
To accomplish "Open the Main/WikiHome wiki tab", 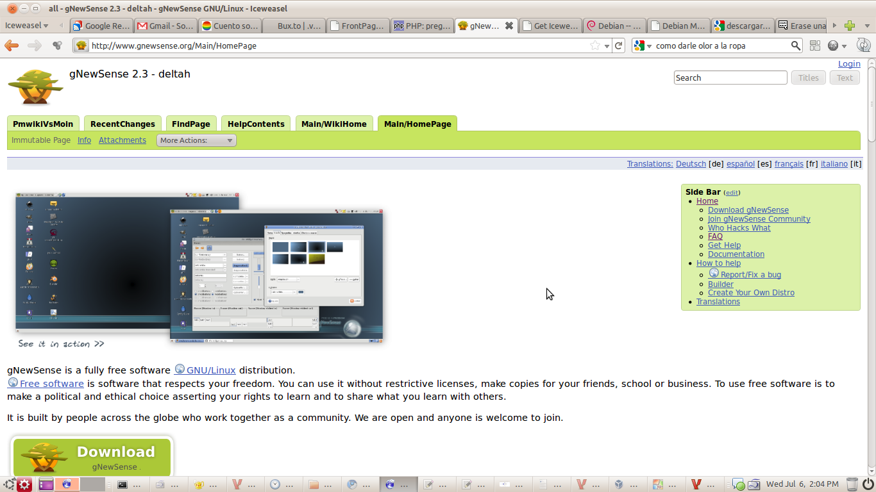I will (x=334, y=124).
